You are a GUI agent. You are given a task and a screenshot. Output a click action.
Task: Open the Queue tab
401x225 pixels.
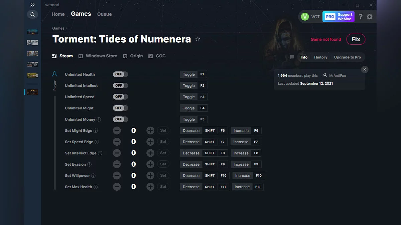(104, 14)
